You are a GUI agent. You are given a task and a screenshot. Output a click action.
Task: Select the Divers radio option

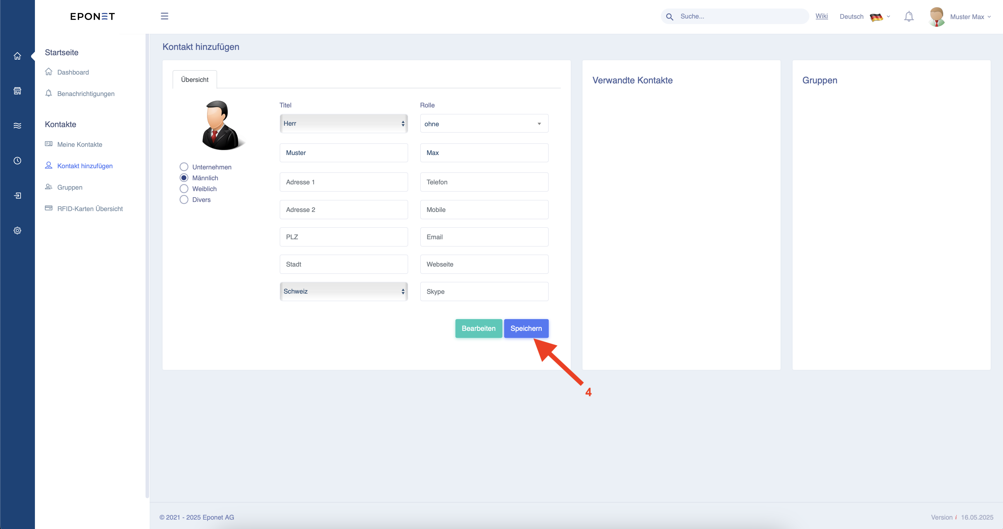click(184, 199)
